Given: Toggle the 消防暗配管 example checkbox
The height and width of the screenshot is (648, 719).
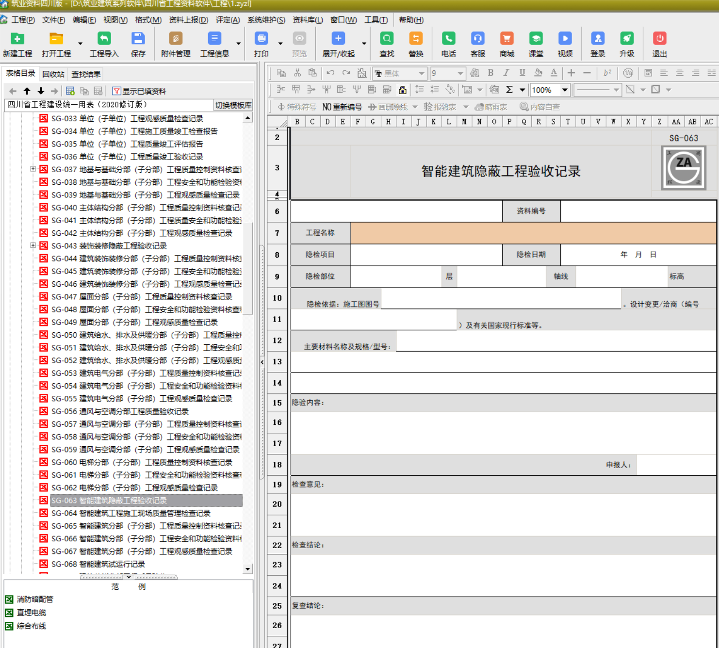Looking at the screenshot, I should coord(9,599).
